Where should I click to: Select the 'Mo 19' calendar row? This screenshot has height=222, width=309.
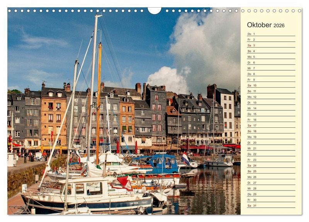[x=271, y=137]
